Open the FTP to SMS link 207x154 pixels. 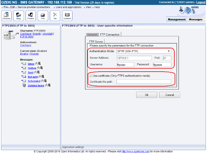pos(27,37)
